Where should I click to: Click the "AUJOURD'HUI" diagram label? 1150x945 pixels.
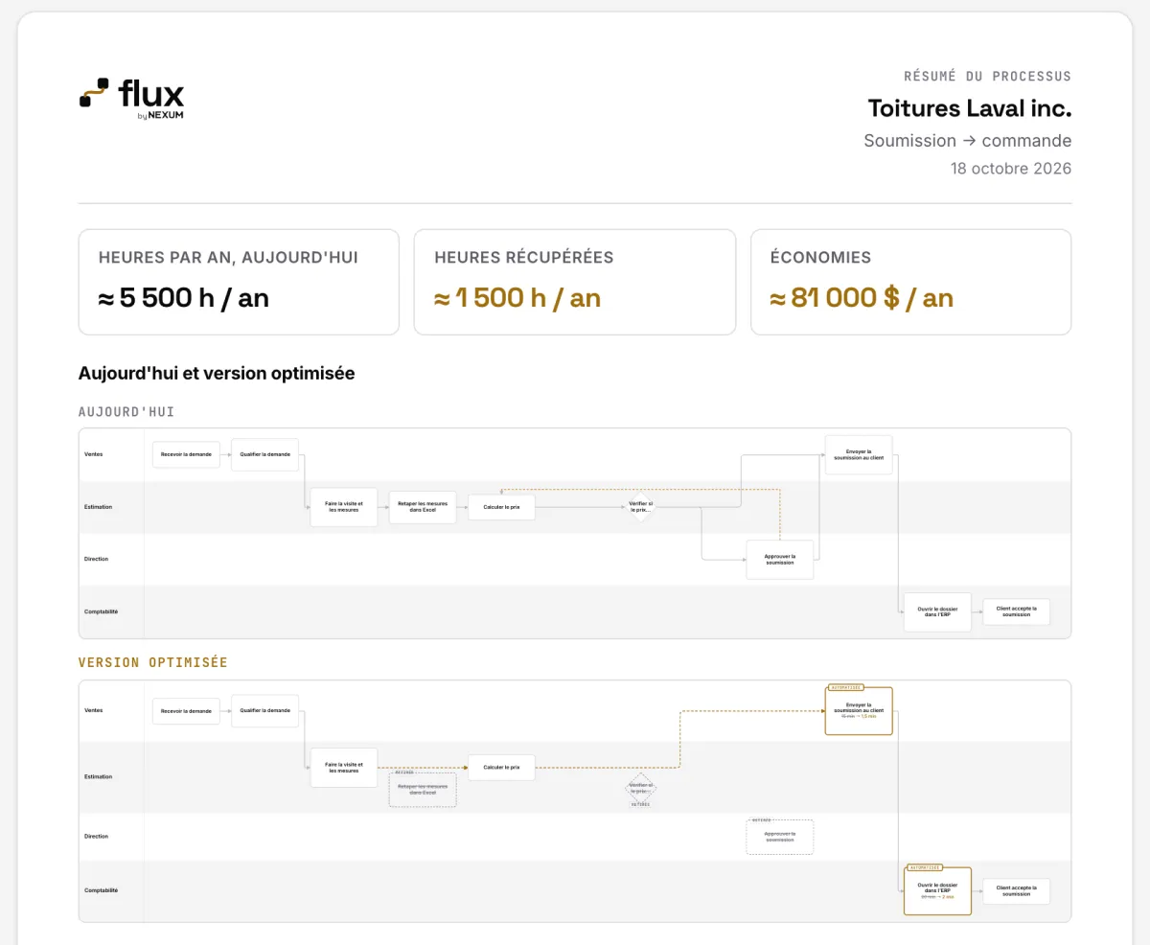(126, 412)
